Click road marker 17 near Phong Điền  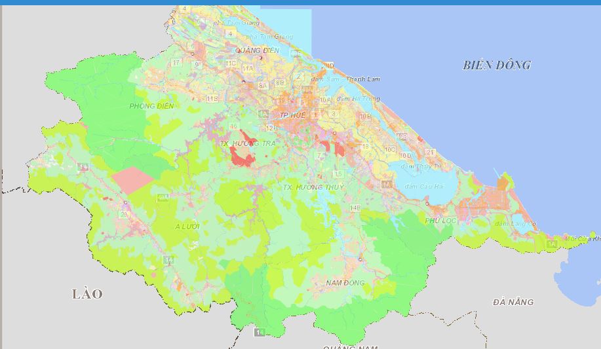pos(176,62)
